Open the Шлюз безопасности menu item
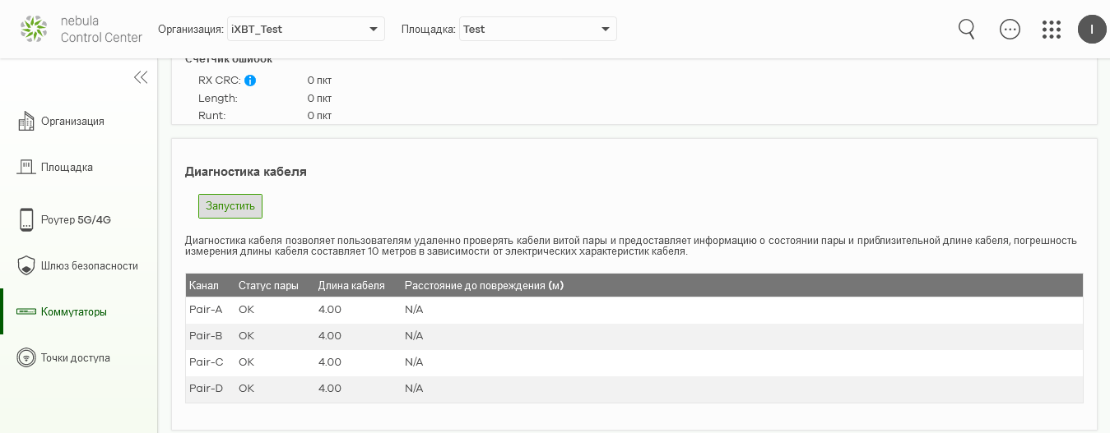Image resolution: width=1110 pixels, height=433 pixels. (90, 265)
